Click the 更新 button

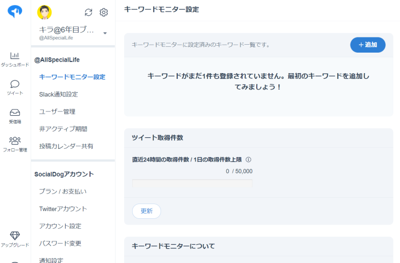coord(146,211)
